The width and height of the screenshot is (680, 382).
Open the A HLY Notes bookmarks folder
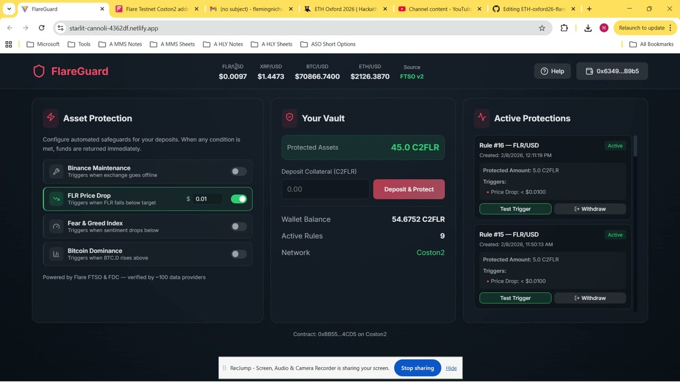223,44
